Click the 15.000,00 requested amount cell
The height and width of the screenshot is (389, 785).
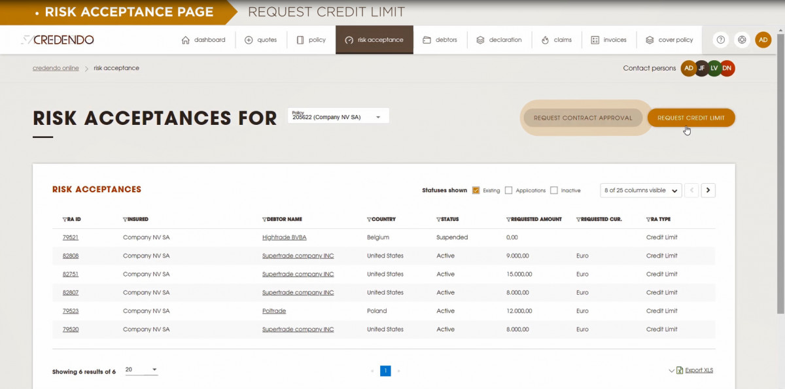(519, 275)
